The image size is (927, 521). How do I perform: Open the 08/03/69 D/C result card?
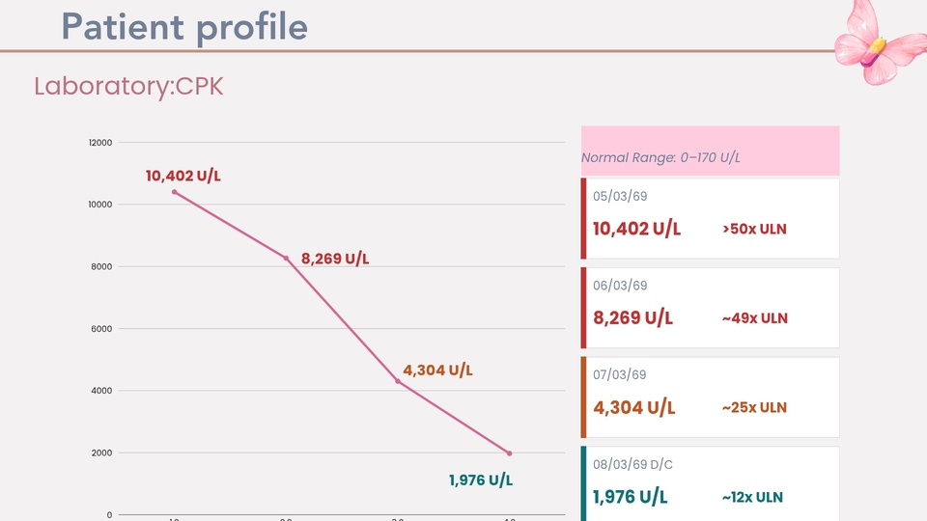pyautogui.click(x=710, y=483)
